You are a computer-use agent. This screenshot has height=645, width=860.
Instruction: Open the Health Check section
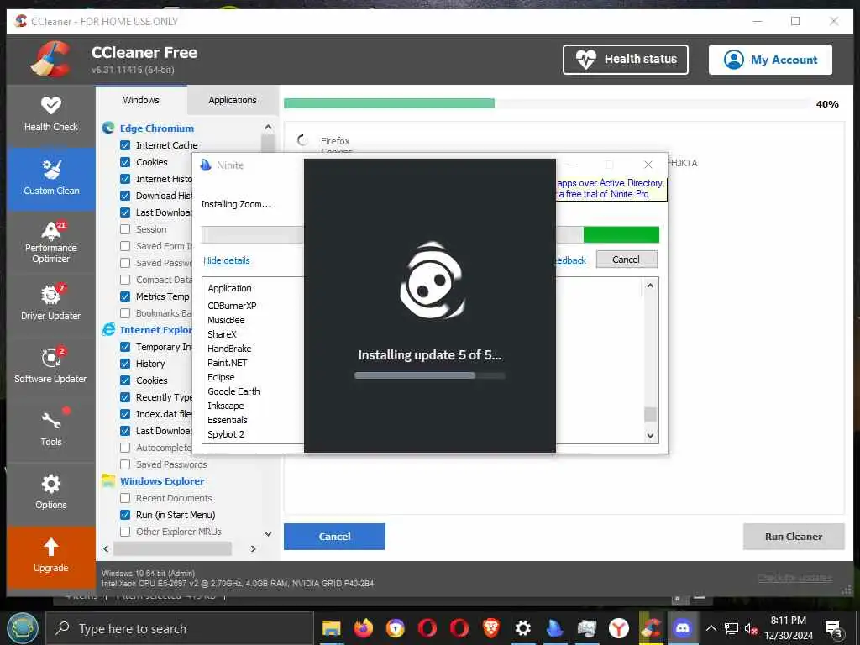click(x=51, y=114)
